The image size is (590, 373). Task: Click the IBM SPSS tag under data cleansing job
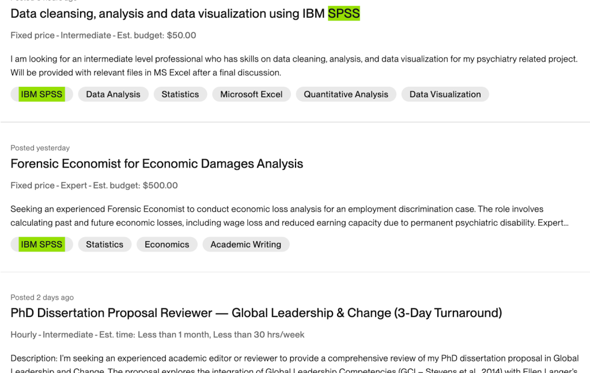(x=41, y=94)
